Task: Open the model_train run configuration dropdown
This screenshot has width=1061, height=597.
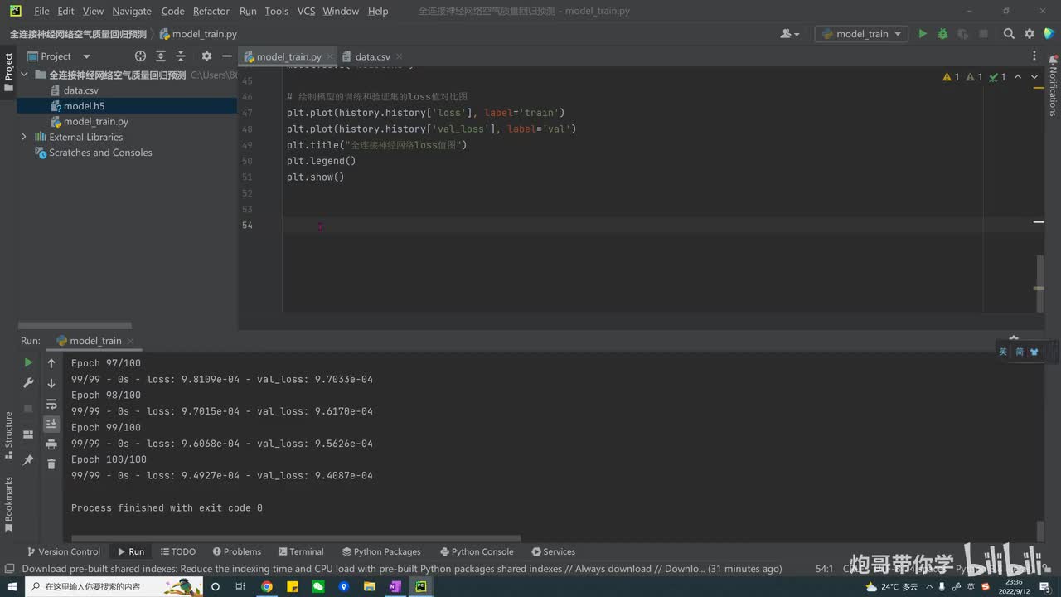Action: point(862,34)
